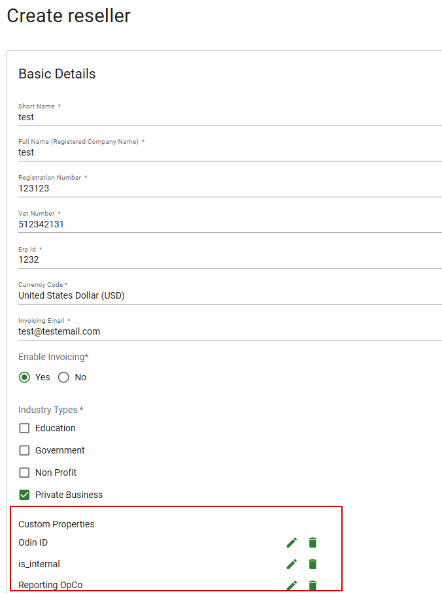This screenshot has height=594, width=442.
Task: Check the Government industry type
Action: click(24, 450)
